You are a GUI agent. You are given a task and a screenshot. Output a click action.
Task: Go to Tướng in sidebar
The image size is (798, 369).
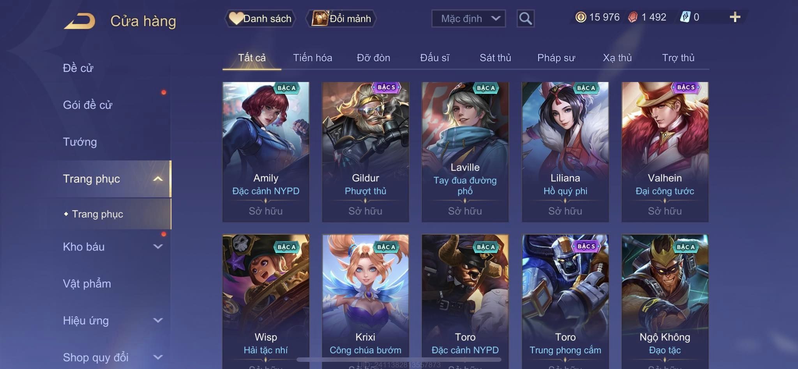(80, 142)
